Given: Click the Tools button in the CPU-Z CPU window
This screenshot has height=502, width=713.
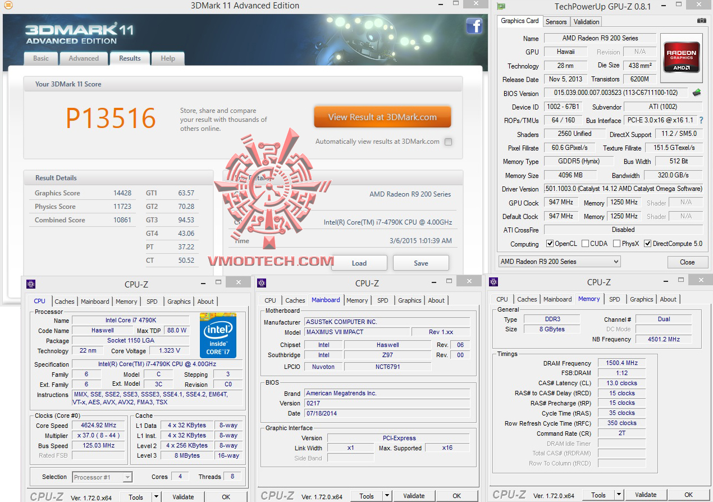Looking at the screenshot, I should tap(136, 497).
